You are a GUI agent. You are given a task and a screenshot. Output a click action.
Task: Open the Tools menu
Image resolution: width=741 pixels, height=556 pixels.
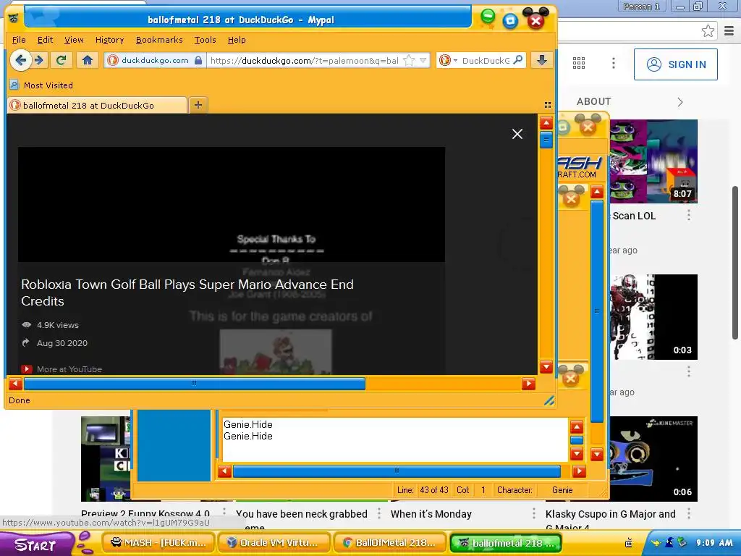(205, 40)
